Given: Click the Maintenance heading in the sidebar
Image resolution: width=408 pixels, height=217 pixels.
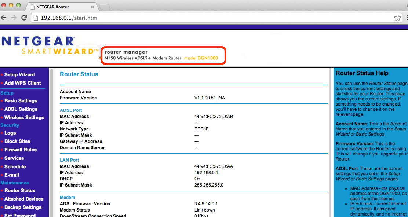Looking at the screenshot, I should pyautogui.click(x=15, y=183).
